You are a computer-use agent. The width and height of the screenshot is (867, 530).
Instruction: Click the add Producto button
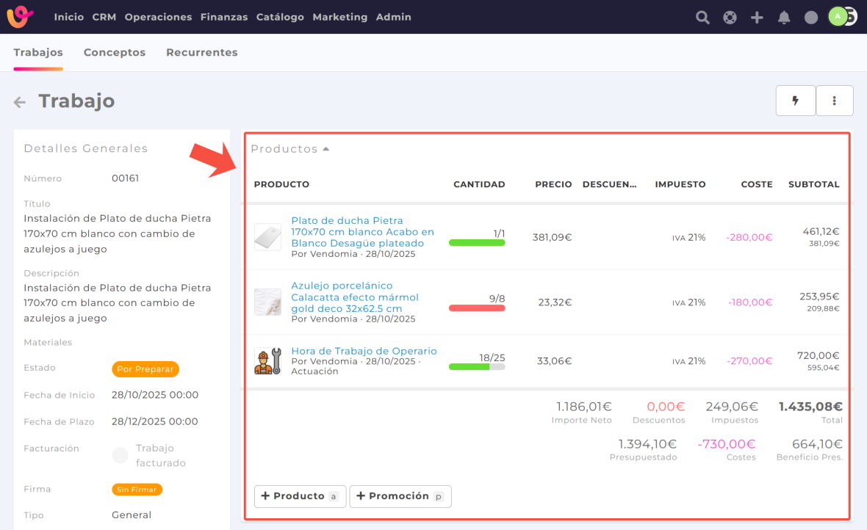tap(299, 496)
